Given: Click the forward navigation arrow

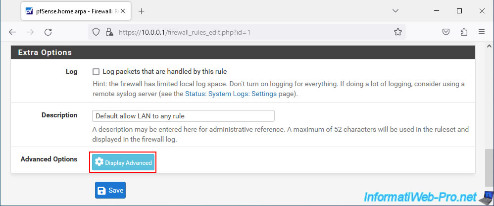Looking at the screenshot, I should [30, 32].
